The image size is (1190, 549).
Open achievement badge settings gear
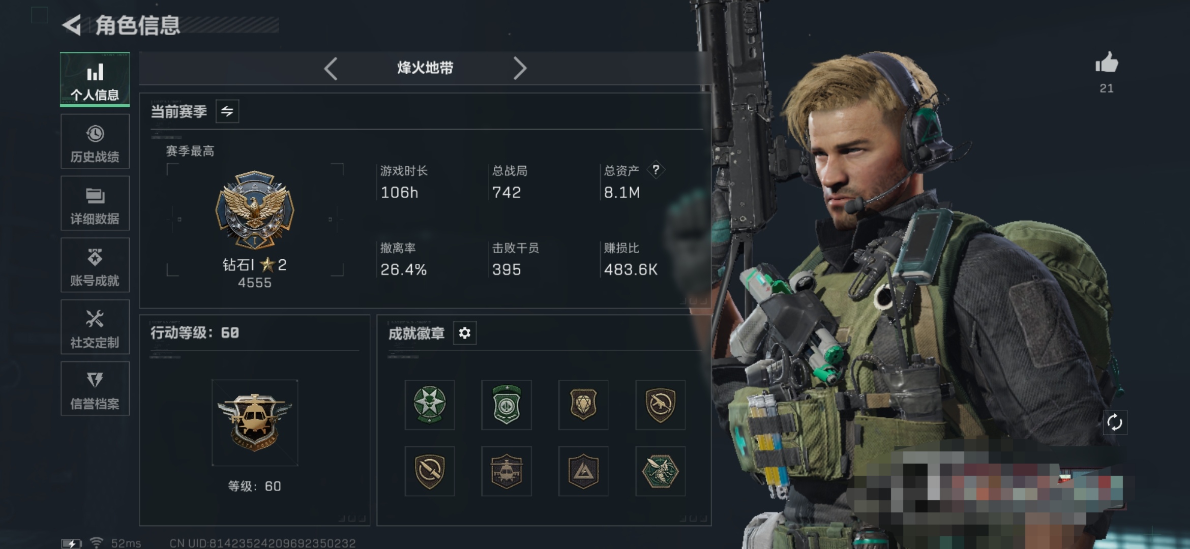click(464, 333)
